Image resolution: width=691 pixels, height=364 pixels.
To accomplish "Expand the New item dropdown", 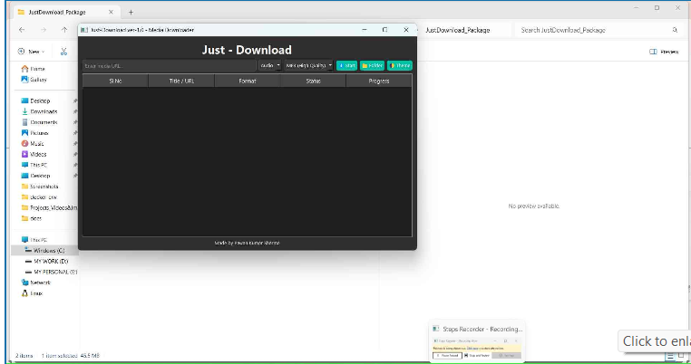I will point(34,52).
